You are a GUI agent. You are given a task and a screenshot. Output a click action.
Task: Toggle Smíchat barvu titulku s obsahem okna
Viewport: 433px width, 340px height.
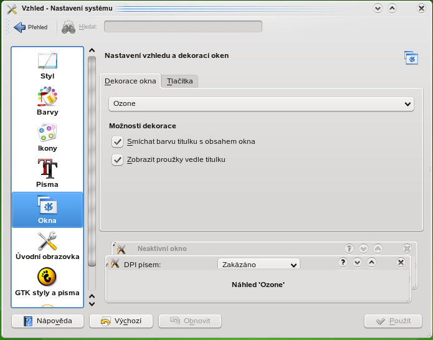pyautogui.click(x=117, y=142)
